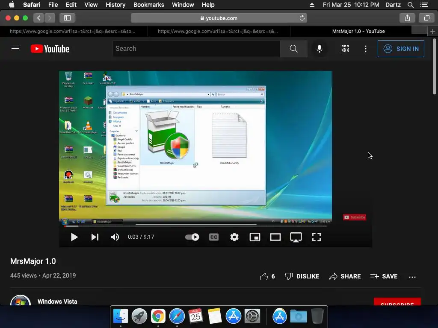Activate the miniplayer mode

pos(255,237)
